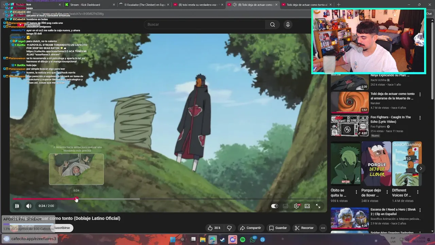The height and width of the screenshot is (245, 435).
Task: Mute audio icon on the playing tab
Action: pyautogui.click(x=234, y=5)
